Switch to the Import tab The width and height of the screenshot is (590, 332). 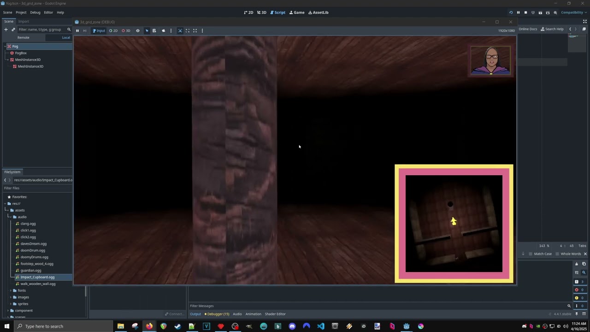[24, 22]
